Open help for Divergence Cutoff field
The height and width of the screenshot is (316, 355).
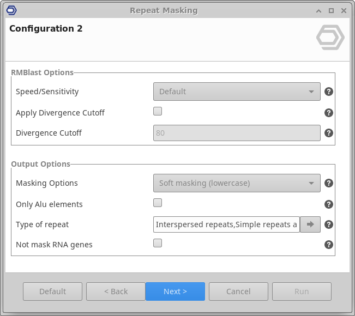[x=328, y=133]
